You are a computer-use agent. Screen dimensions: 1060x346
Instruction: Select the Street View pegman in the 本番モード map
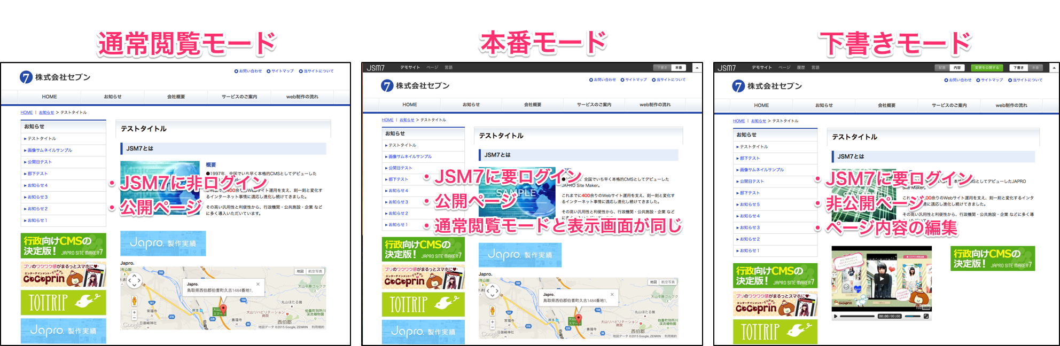(x=492, y=311)
